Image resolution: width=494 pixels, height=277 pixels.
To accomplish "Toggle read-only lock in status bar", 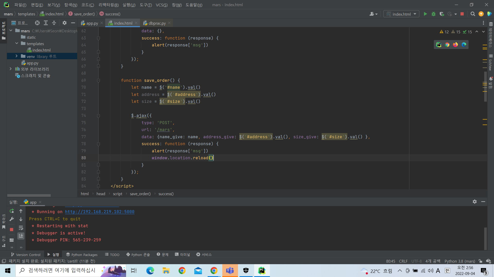I will [480, 261].
